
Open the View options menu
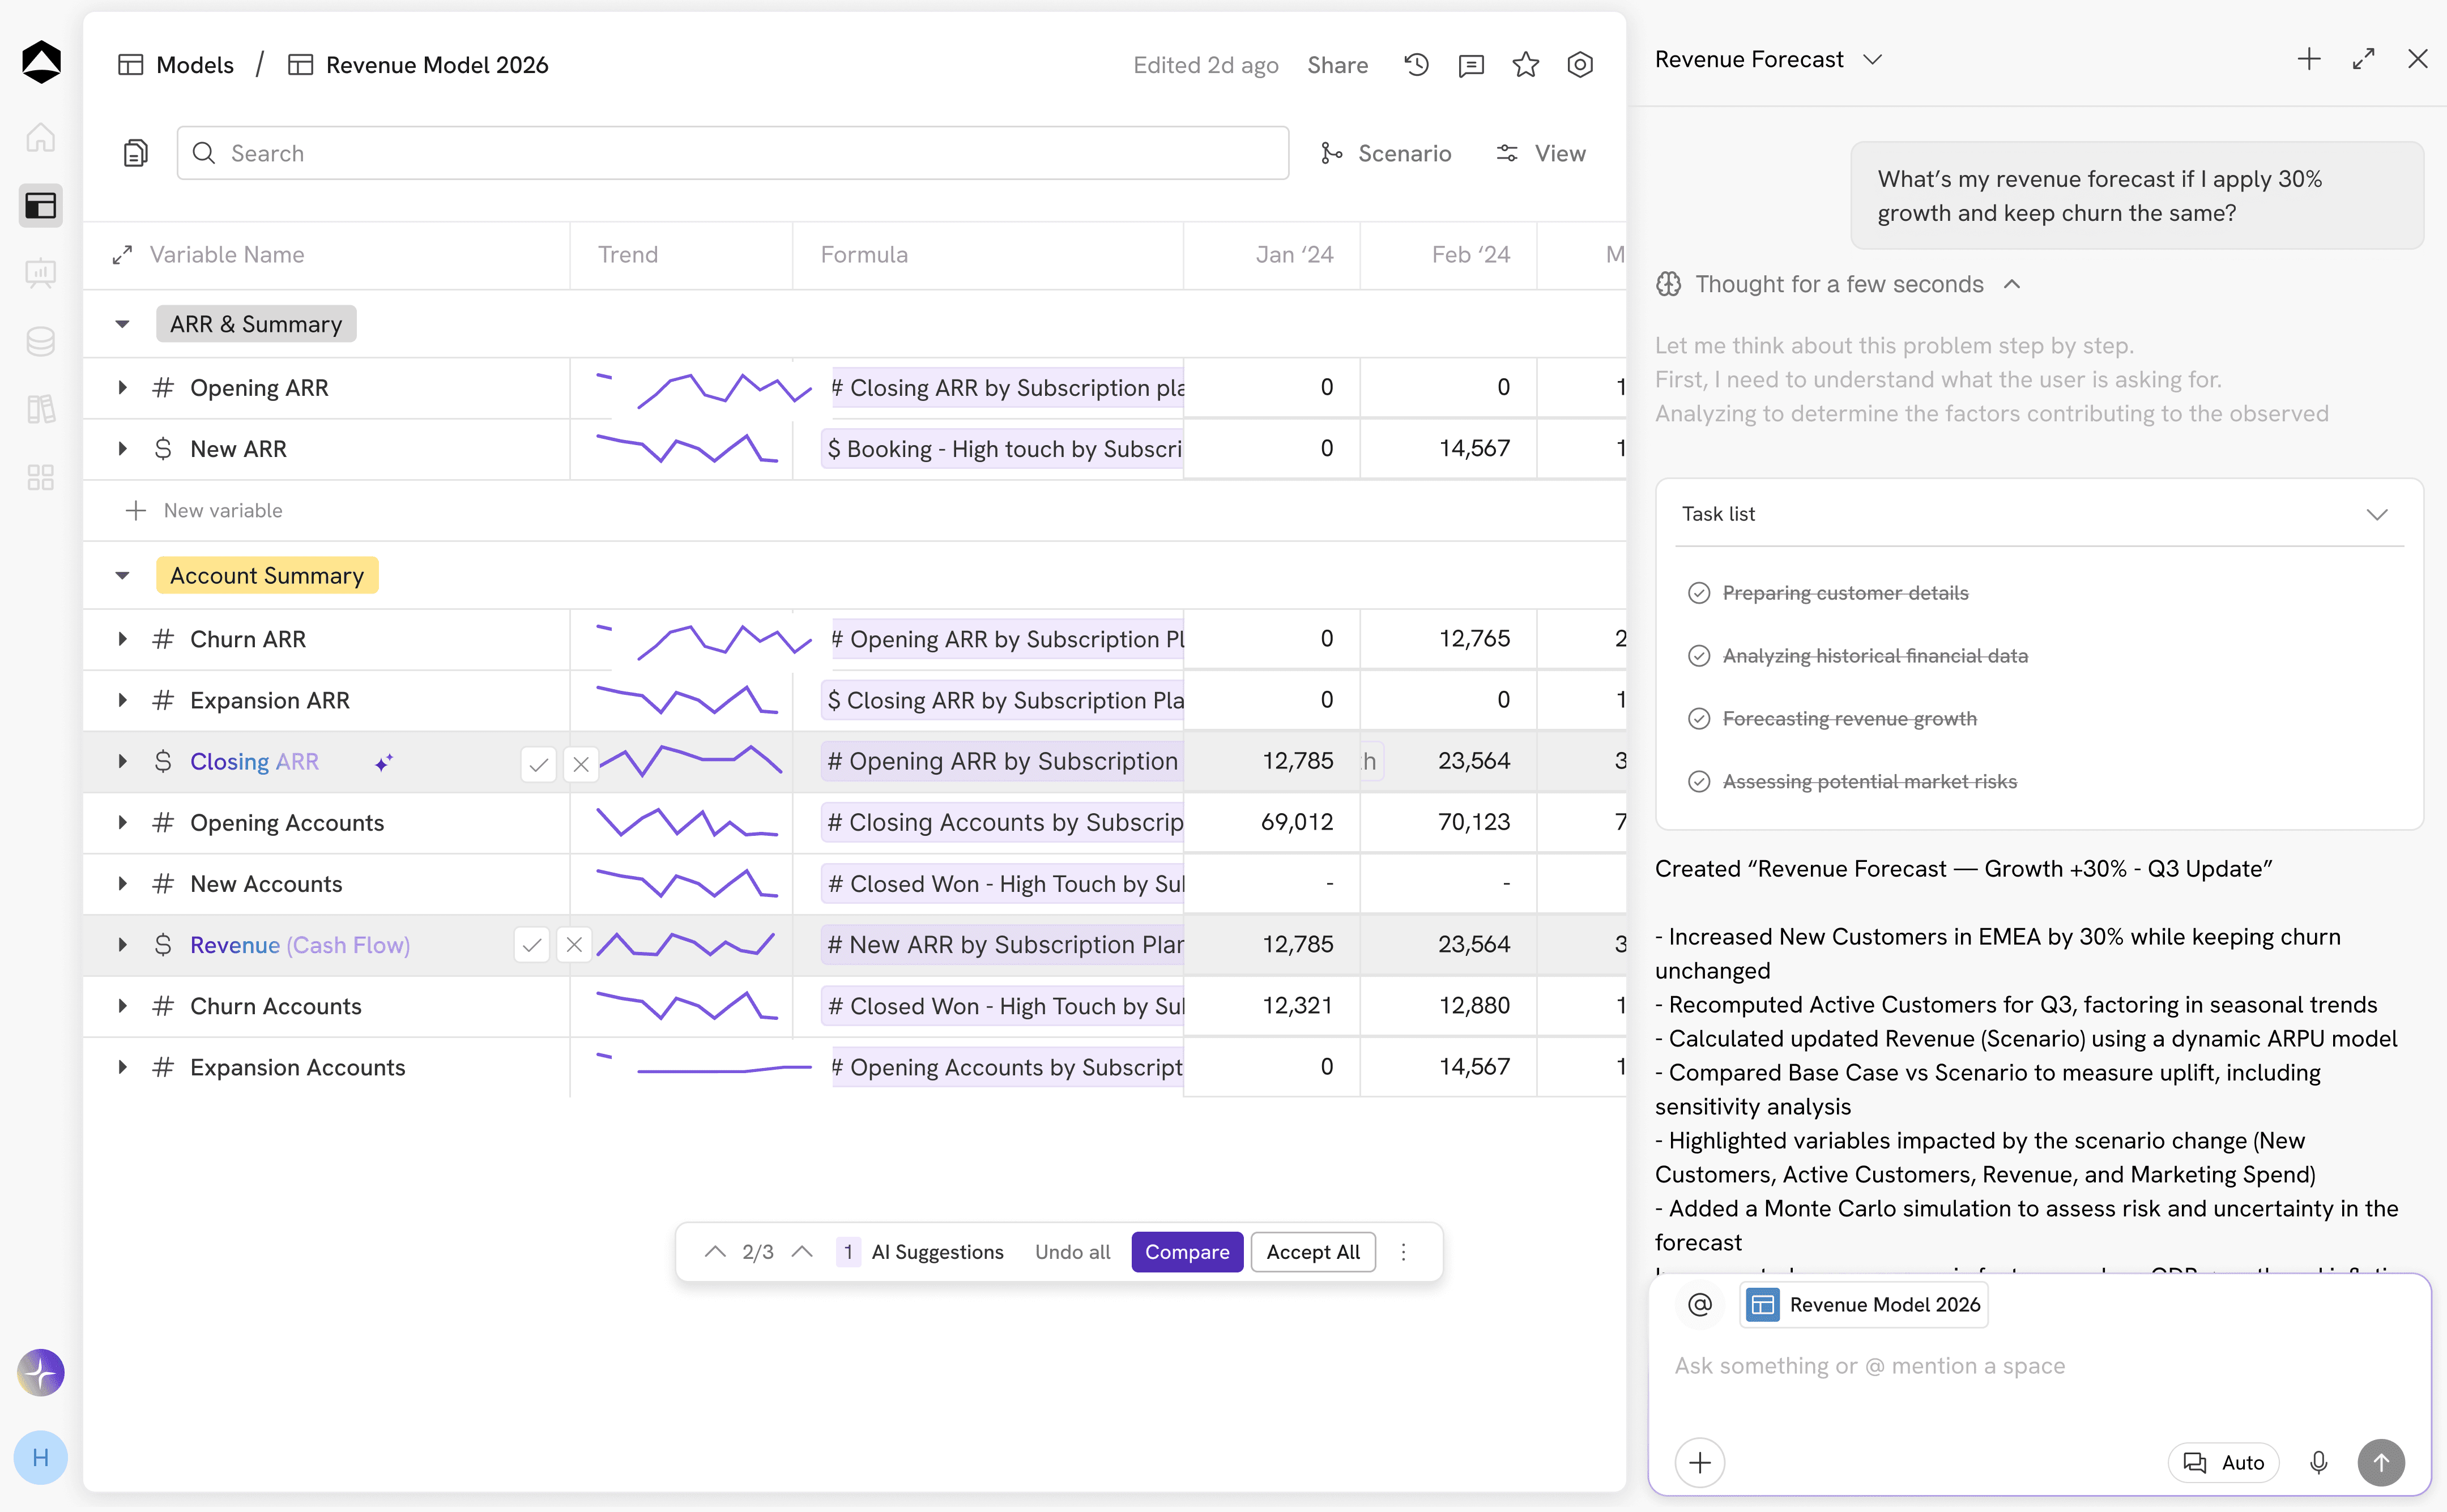click(x=1541, y=153)
